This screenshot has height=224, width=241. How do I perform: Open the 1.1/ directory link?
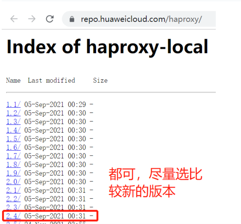pyautogui.click(x=13, y=105)
